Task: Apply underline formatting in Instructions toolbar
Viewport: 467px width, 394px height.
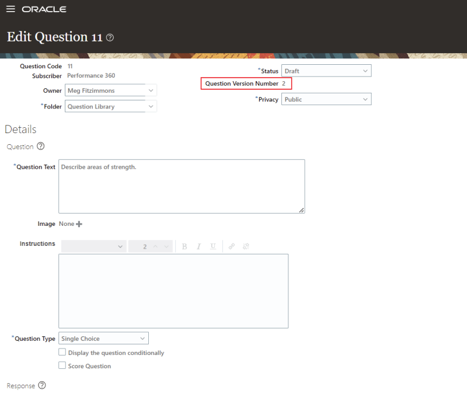Action: (213, 246)
